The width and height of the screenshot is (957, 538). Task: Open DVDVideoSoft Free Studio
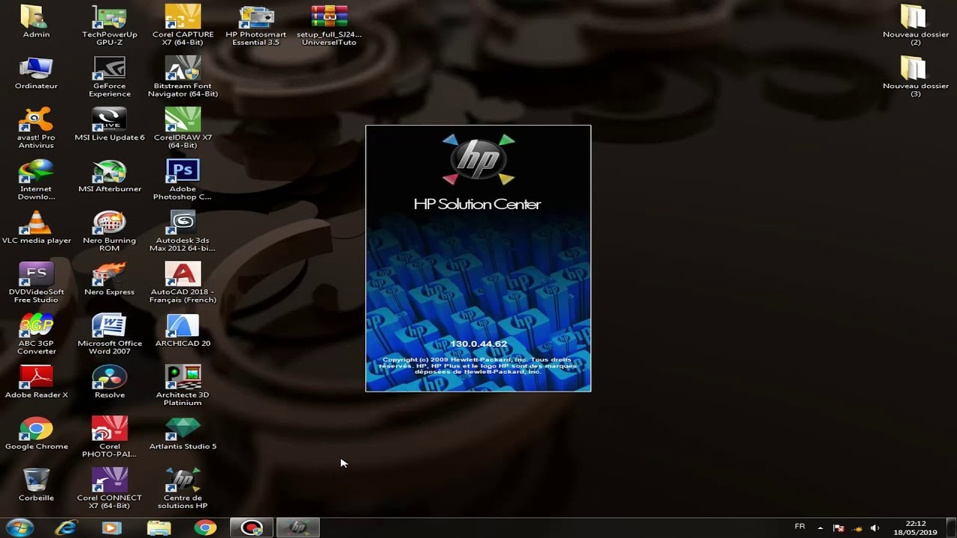36,282
